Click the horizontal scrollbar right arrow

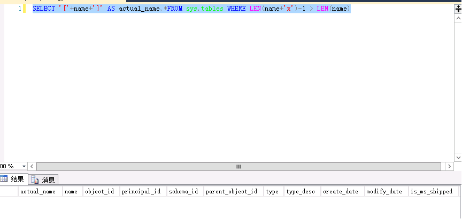tap(449, 166)
